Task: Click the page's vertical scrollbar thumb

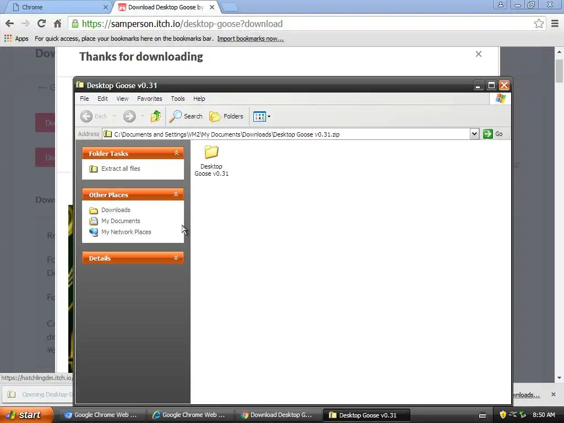Action: (x=560, y=71)
